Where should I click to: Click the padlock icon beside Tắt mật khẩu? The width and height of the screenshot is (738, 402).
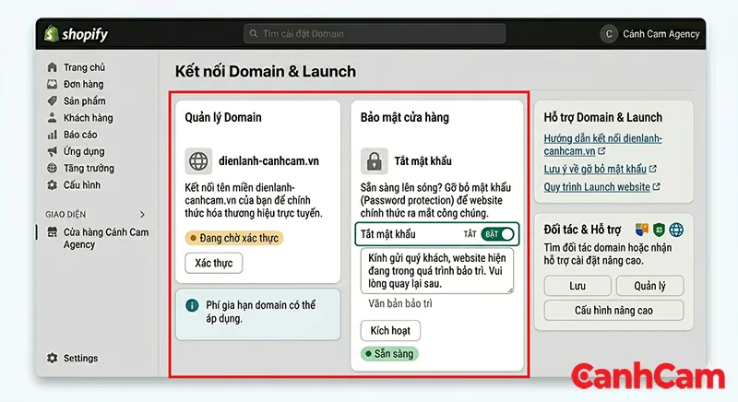point(375,161)
